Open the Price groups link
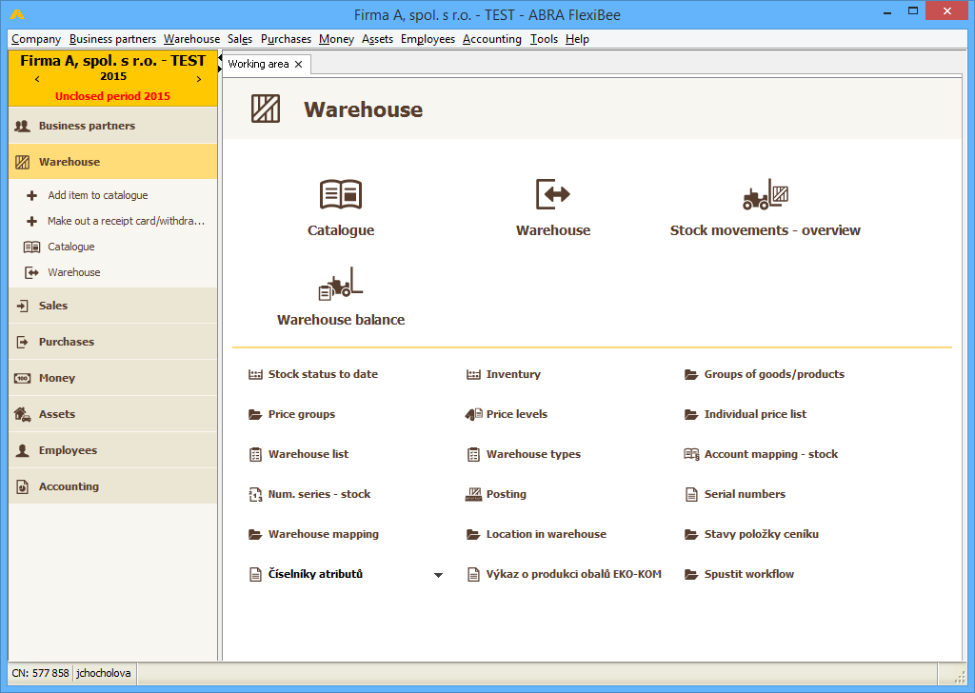The width and height of the screenshot is (975, 693). pos(302,414)
